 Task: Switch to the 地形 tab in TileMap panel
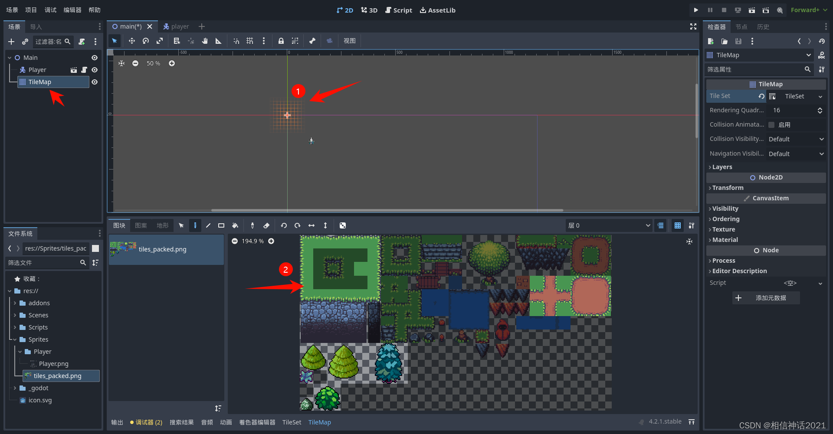[x=162, y=225]
